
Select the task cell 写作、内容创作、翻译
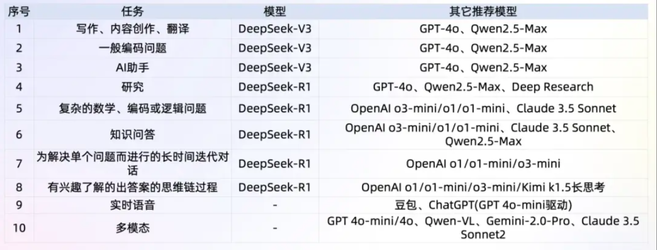[x=133, y=29]
